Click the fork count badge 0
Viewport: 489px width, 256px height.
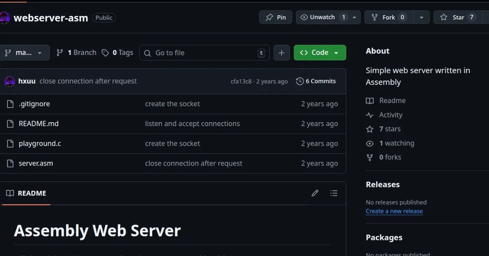pos(402,17)
